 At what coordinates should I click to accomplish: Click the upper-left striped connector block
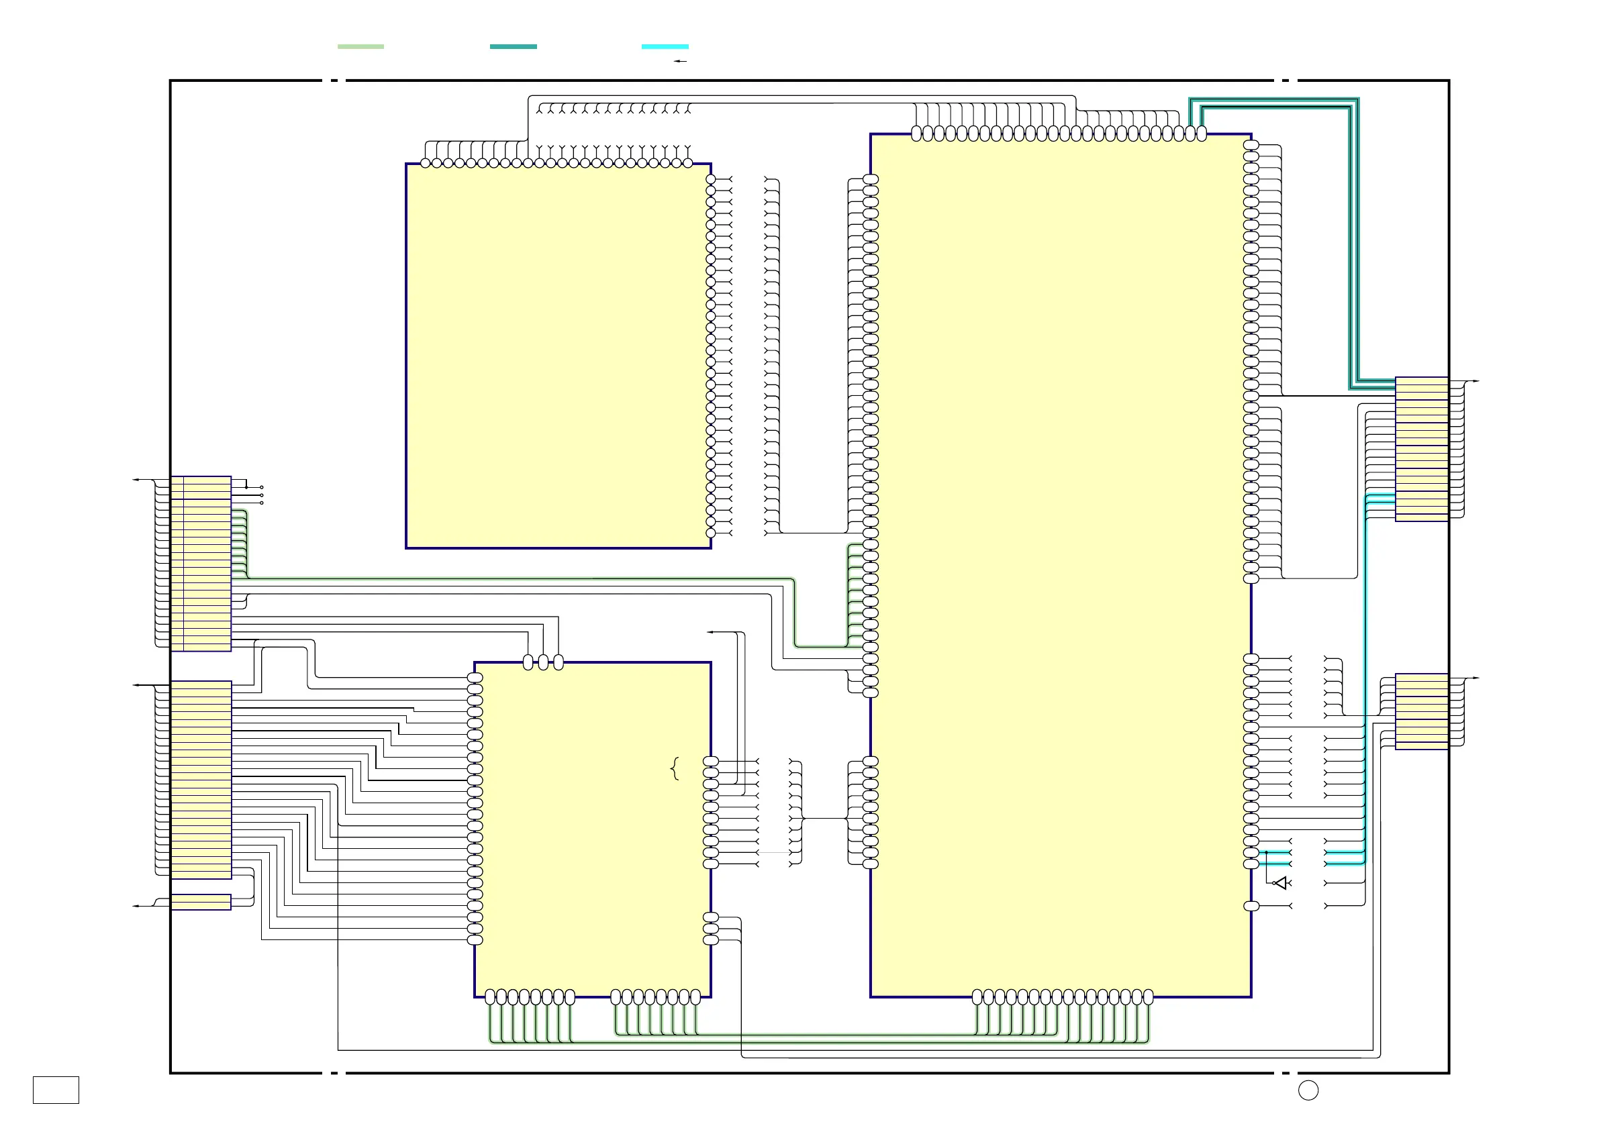[x=201, y=563]
